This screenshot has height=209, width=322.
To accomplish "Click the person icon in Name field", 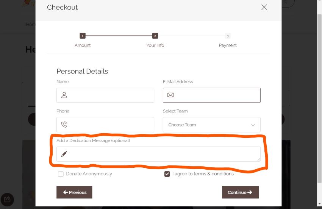I will [64, 95].
